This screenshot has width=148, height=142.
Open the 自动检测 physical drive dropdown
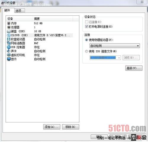click(x=115, y=46)
